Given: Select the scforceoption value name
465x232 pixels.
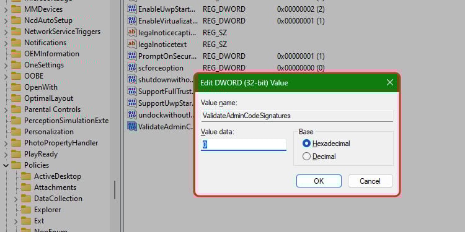Looking at the screenshot, I should (161, 68).
